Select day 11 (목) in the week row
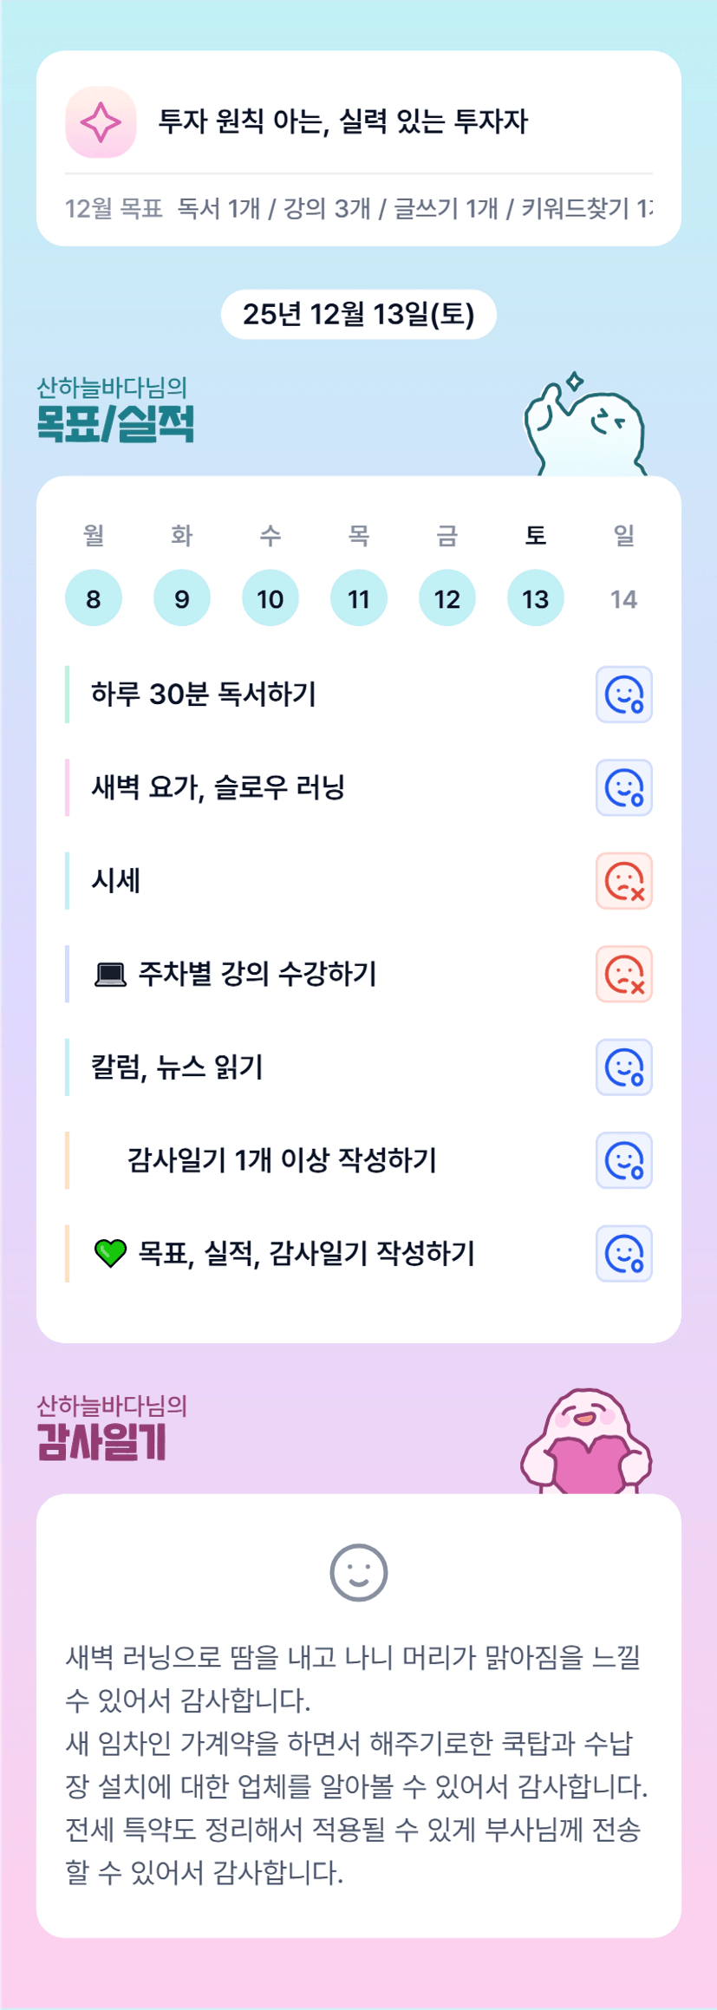The image size is (717, 2010). [358, 598]
